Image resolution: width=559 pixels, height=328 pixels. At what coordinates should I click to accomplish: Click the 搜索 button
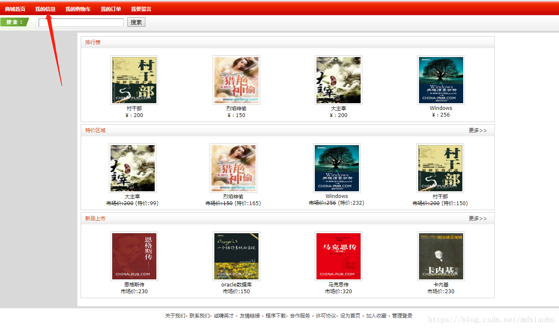point(136,22)
